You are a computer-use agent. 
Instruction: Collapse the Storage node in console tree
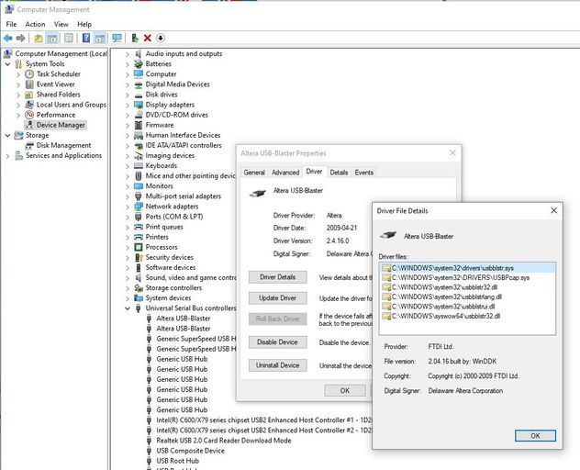[7, 135]
